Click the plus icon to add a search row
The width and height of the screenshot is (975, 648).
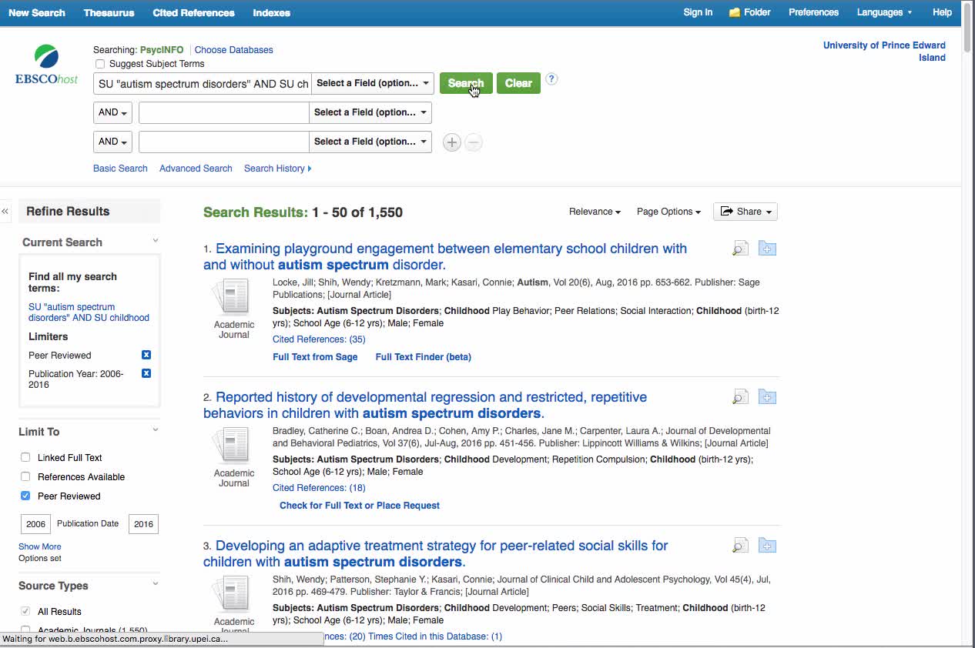point(451,142)
